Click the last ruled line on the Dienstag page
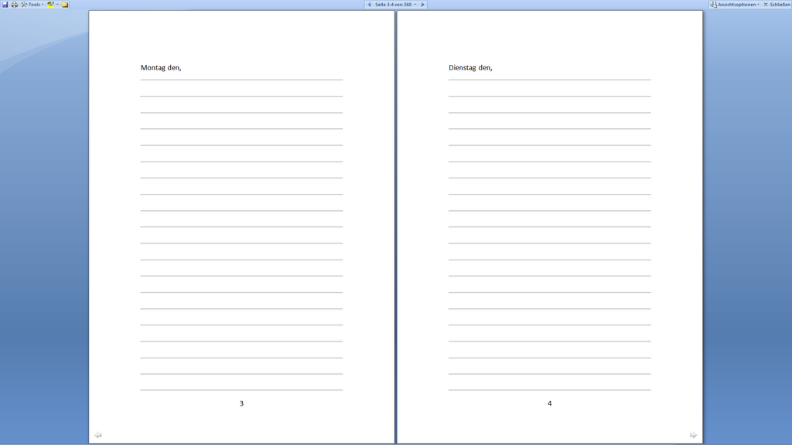Screen dimensions: 792x445 pos(550,390)
